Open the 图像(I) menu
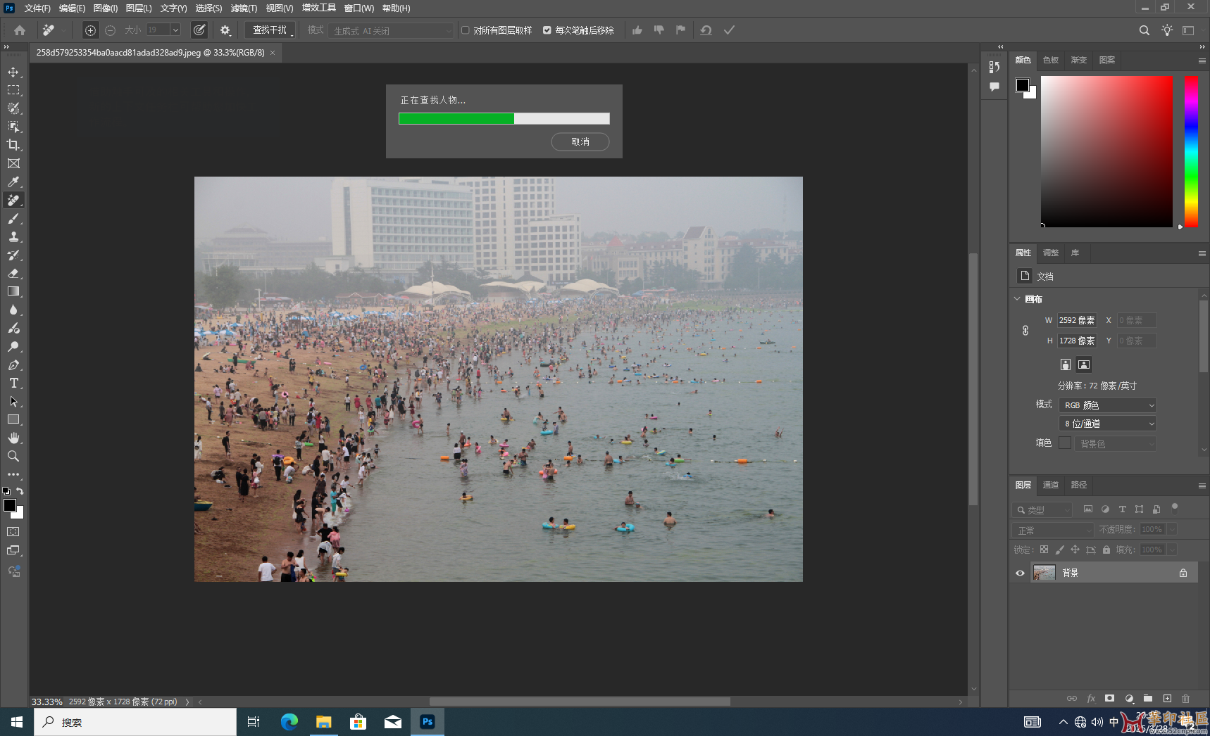The width and height of the screenshot is (1210, 736). tap(106, 8)
